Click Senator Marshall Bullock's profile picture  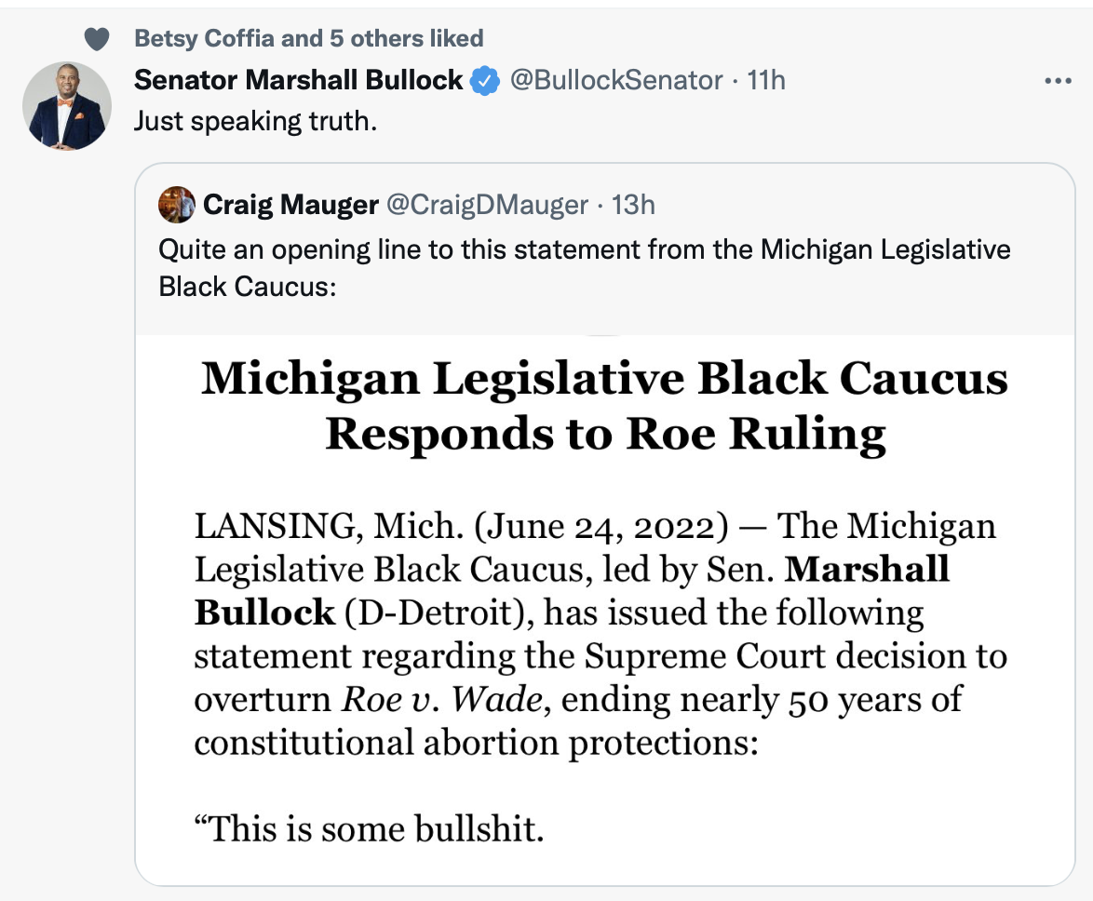[x=67, y=106]
